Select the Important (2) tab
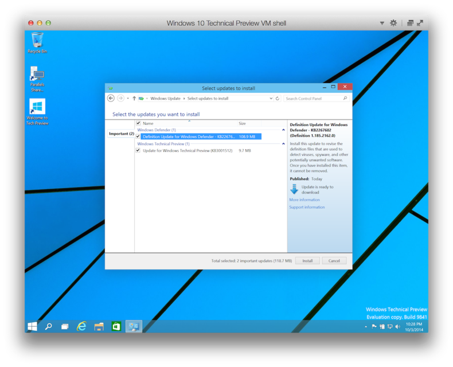This screenshot has width=453, height=367. coord(122,134)
